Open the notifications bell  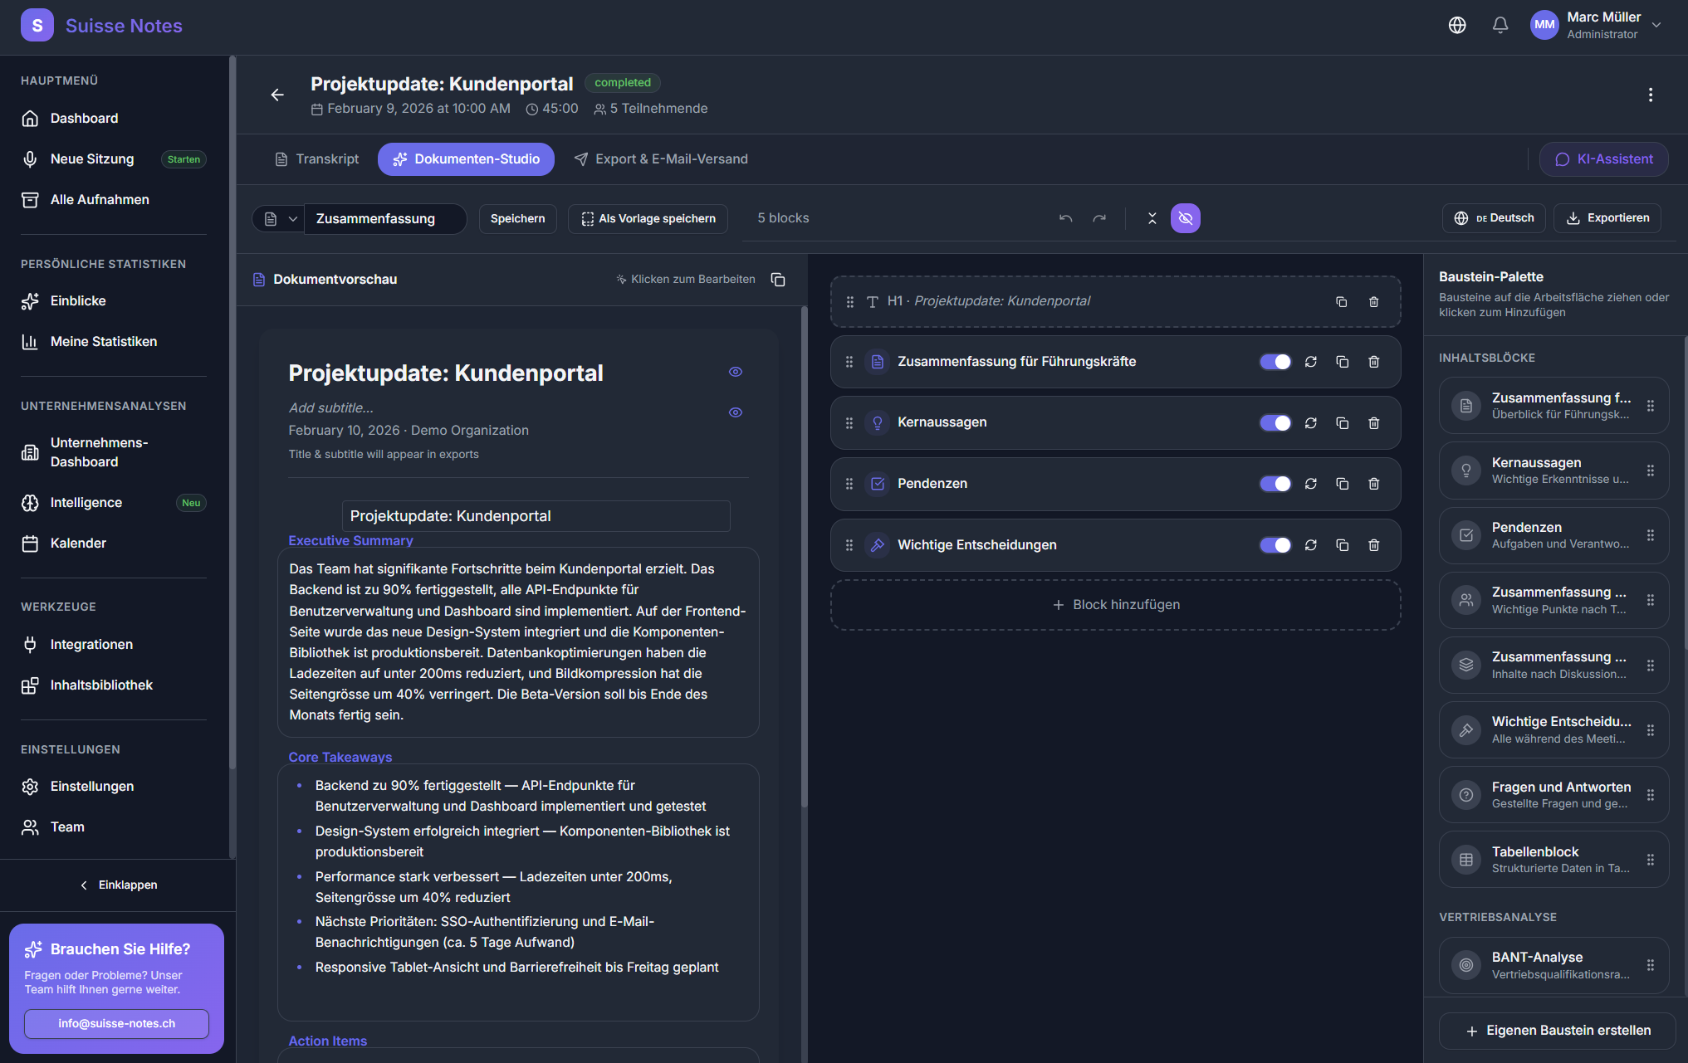tap(1500, 25)
